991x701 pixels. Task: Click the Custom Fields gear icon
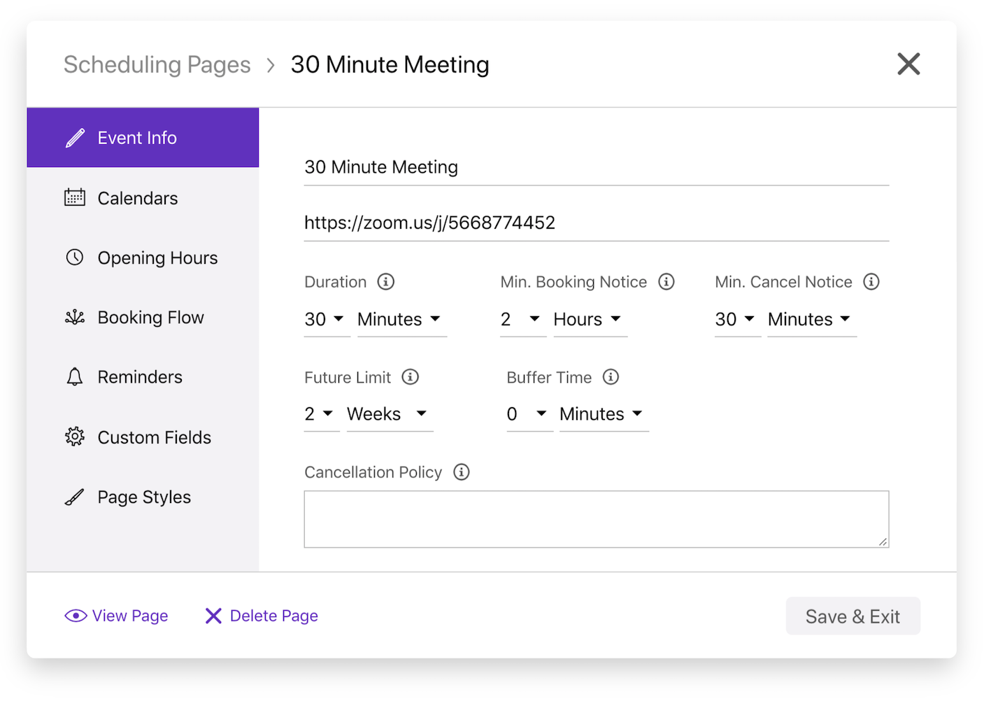click(x=75, y=437)
